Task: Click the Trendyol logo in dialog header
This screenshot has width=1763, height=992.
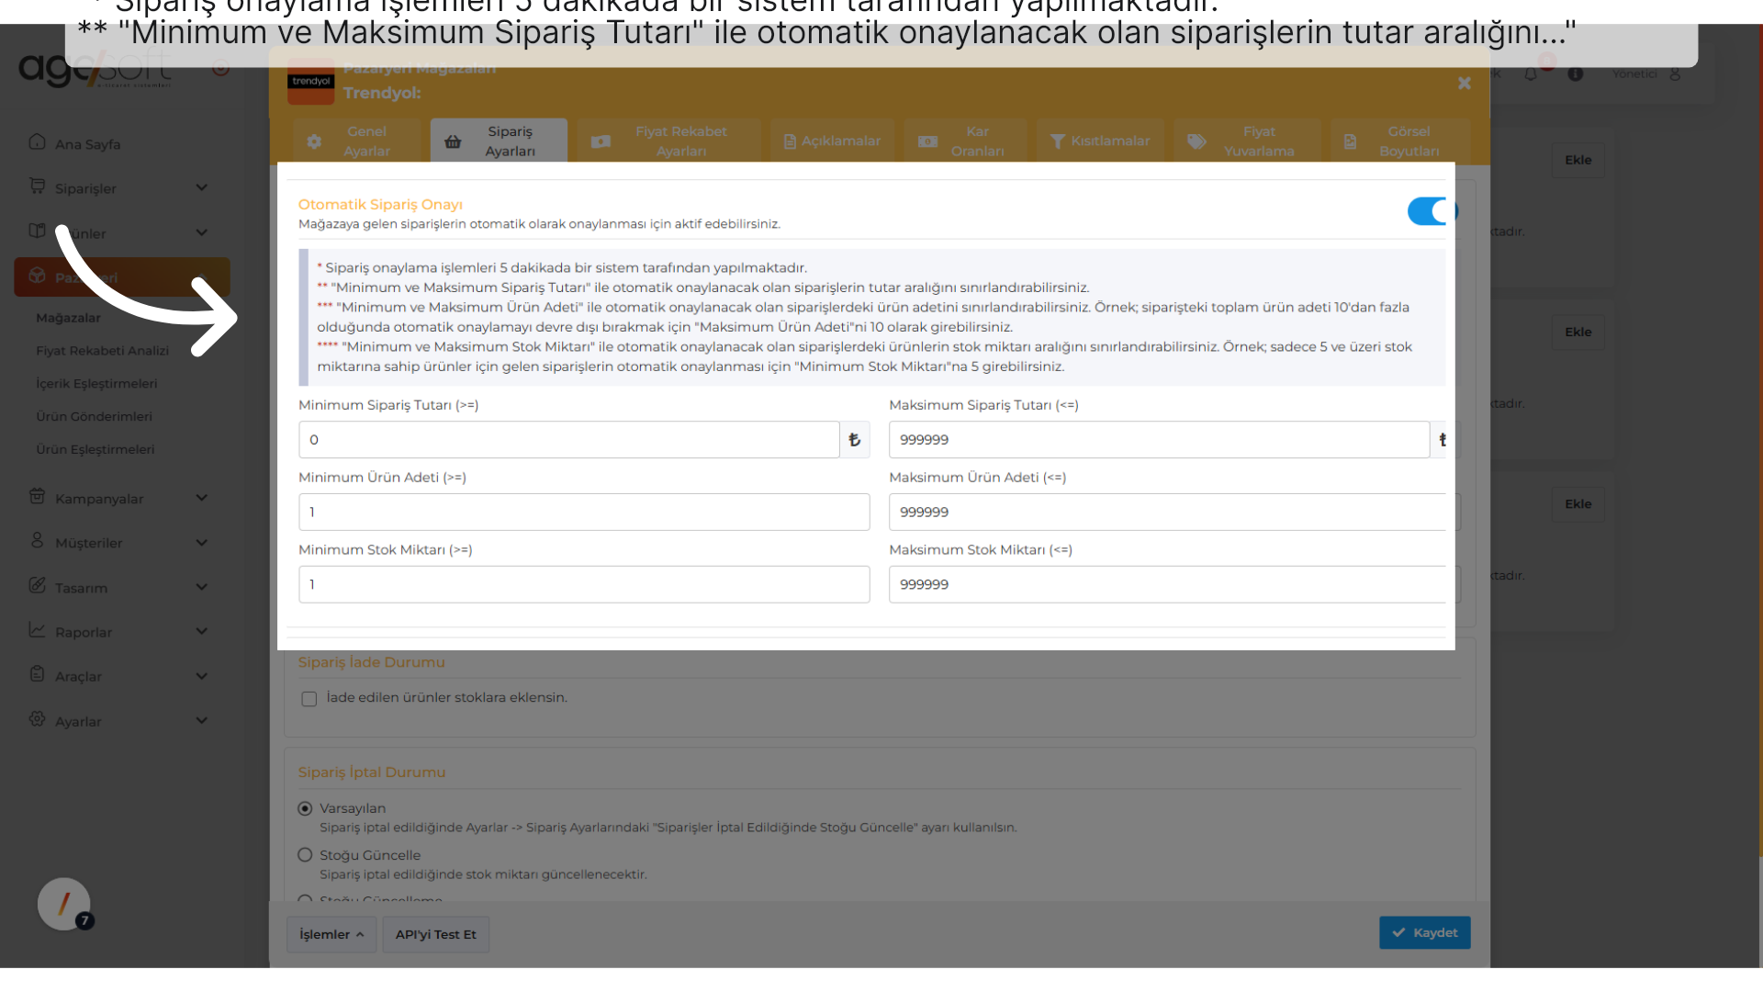Action: tap(311, 82)
